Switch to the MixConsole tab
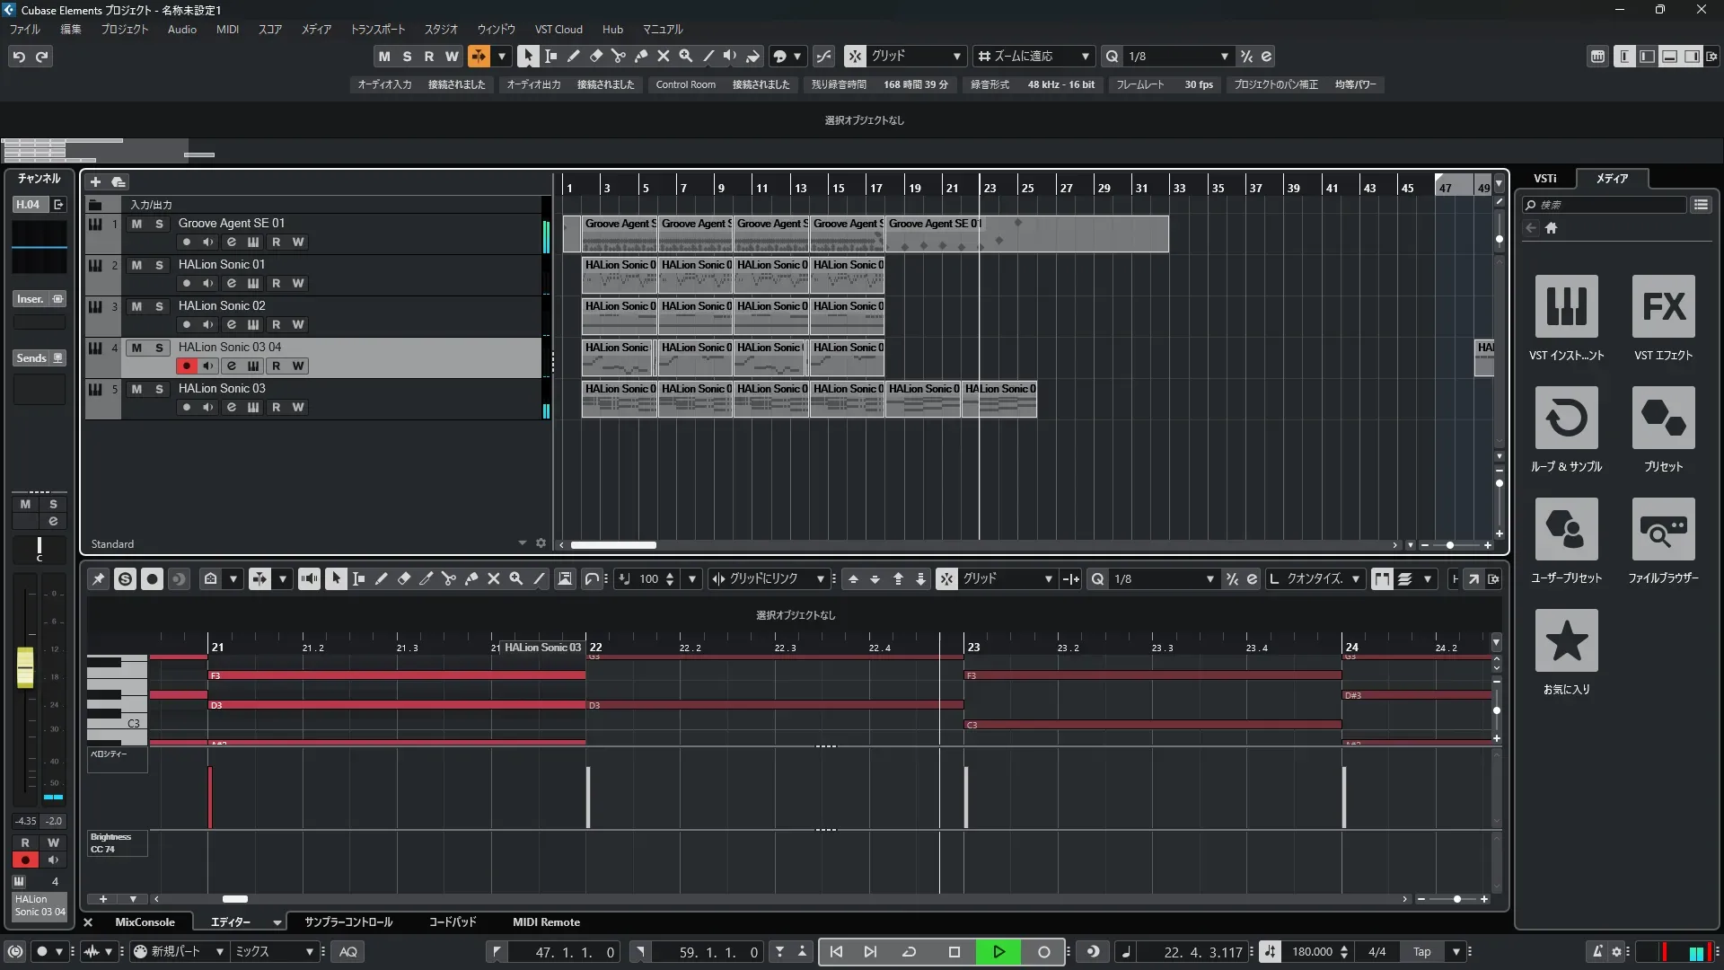This screenshot has width=1724, height=970. coord(145,922)
